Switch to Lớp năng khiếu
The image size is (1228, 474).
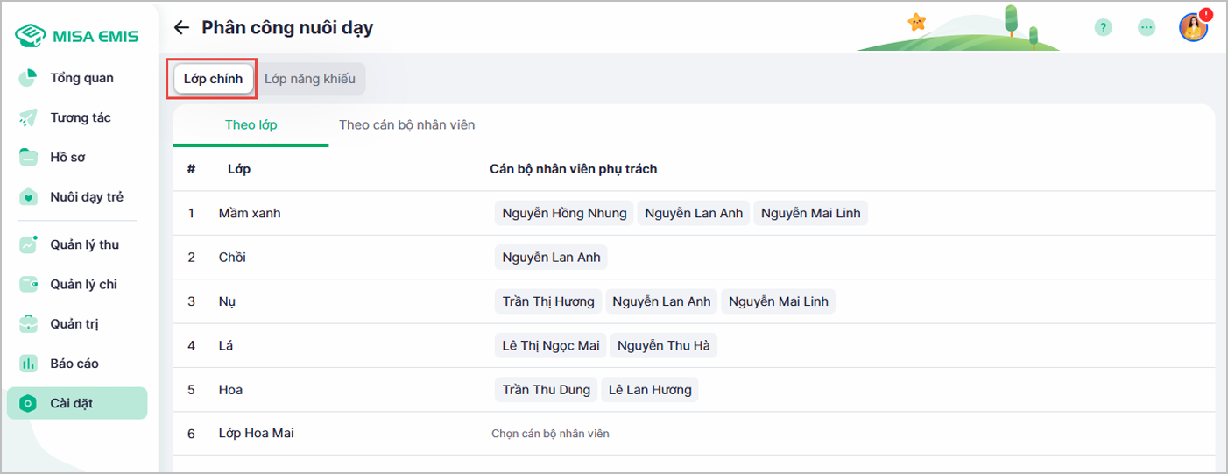point(310,79)
